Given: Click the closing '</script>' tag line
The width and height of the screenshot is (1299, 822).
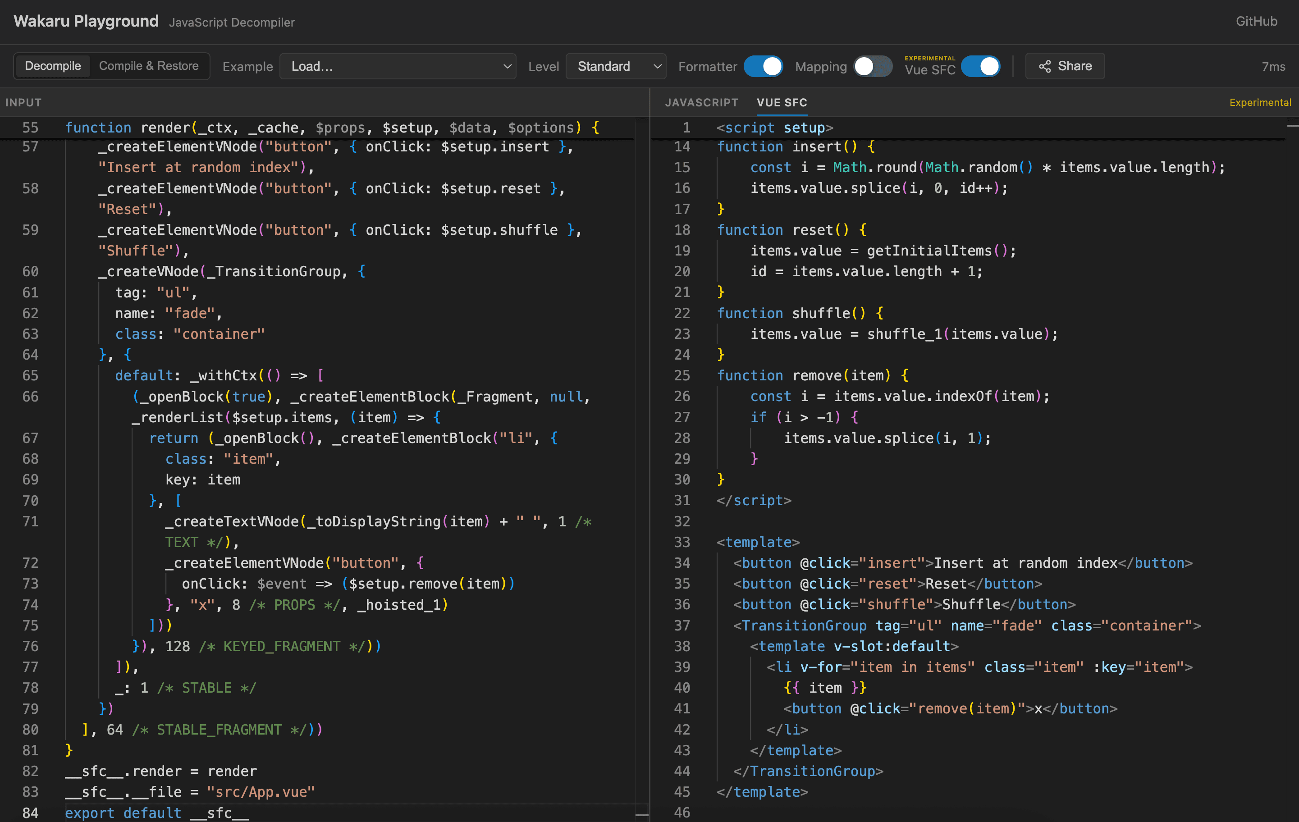Looking at the screenshot, I should pos(754,500).
